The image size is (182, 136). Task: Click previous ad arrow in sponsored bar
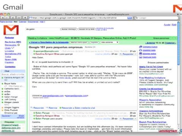172,38
